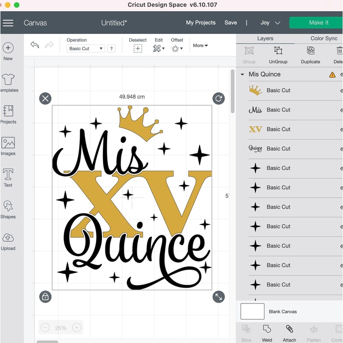This screenshot has height=343, width=343.
Task: Click the warning triangle on Mis Quince
Action: 332,74
